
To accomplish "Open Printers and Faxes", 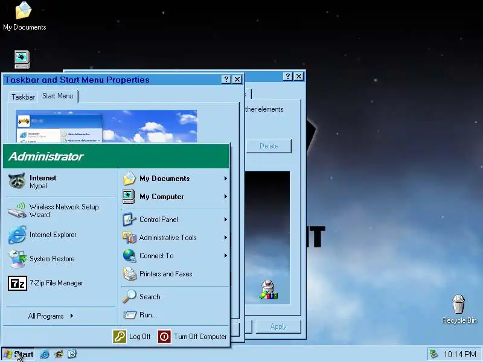I will tap(175, 274).
